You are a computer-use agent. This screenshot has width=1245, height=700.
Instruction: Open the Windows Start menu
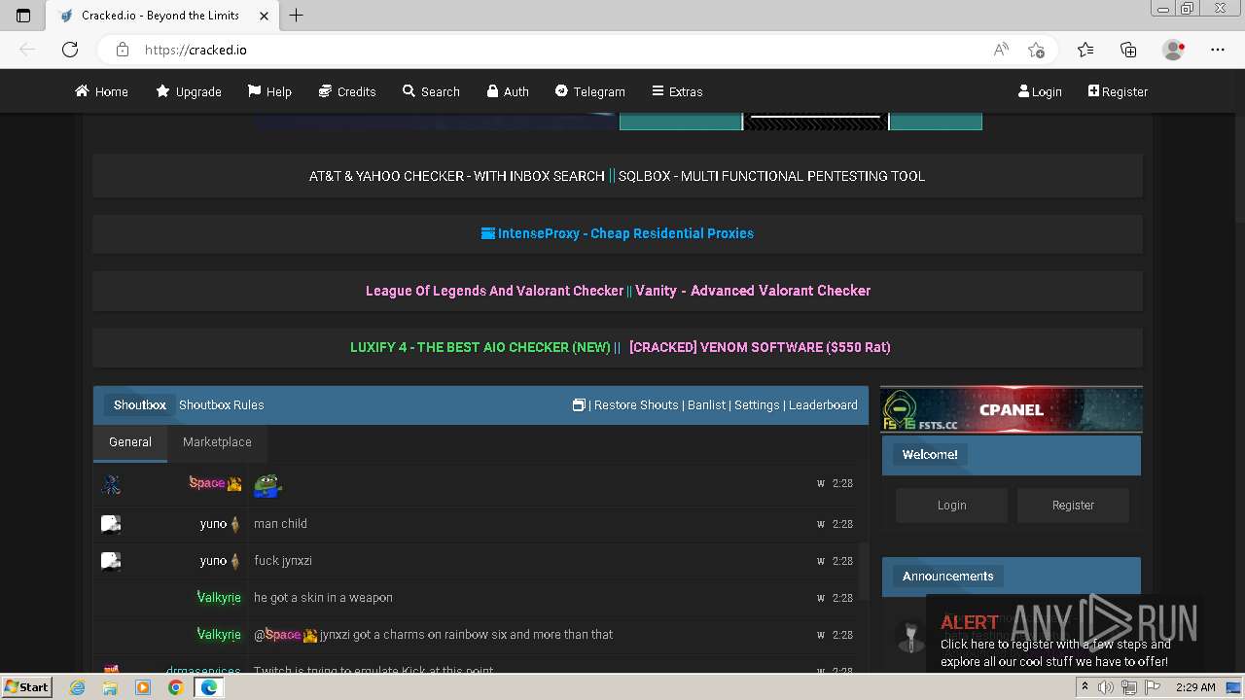pos(26,687)
